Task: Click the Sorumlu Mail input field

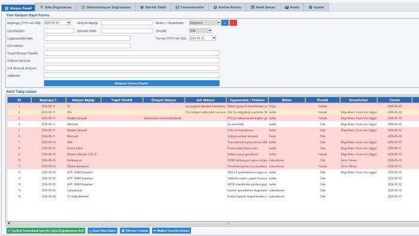Action: [127, 31]
